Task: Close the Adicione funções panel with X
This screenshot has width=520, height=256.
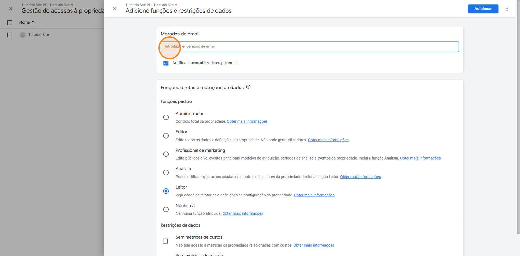Action: click(x=115, y=9)
